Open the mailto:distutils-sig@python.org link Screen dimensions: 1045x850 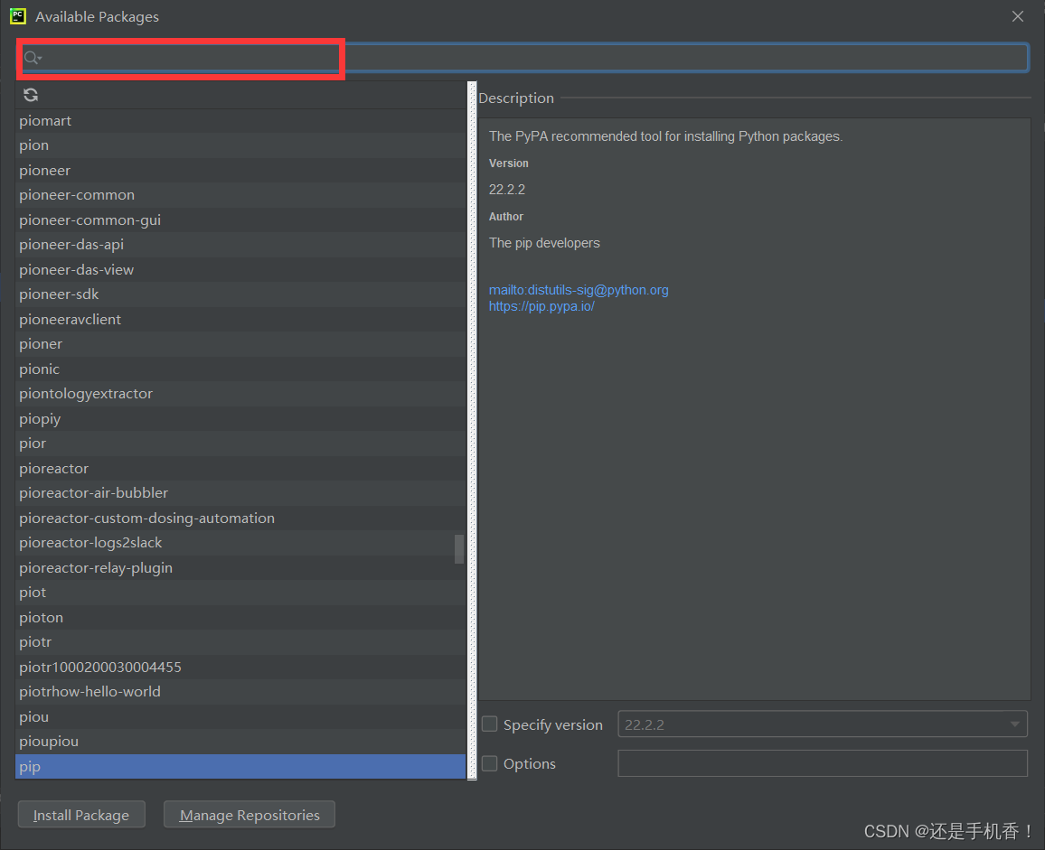[579, 290]
